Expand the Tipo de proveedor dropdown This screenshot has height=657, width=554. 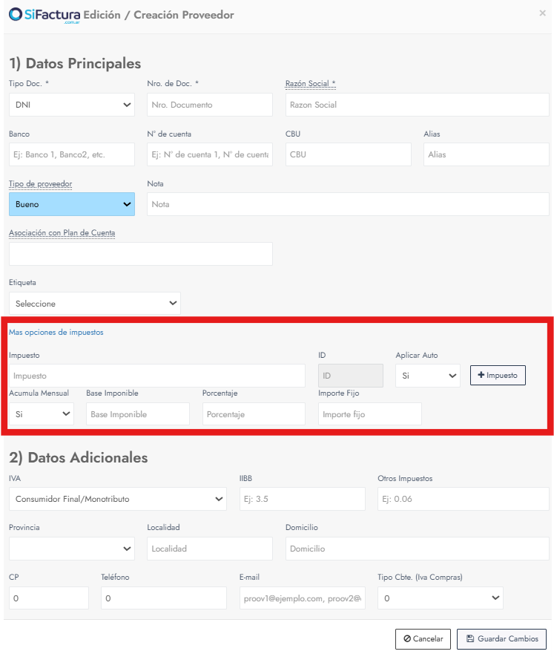pos(72,204)
